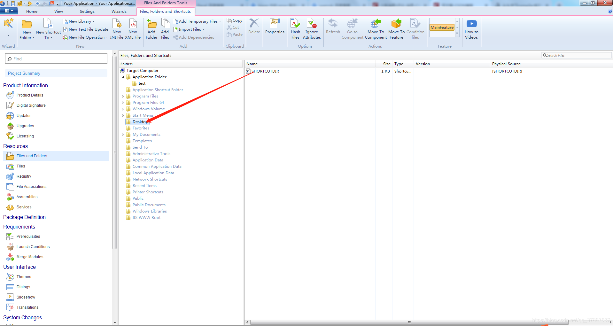Open the Home ribbon tab
This screenshot has height=326, width=613.
point(32,12)
